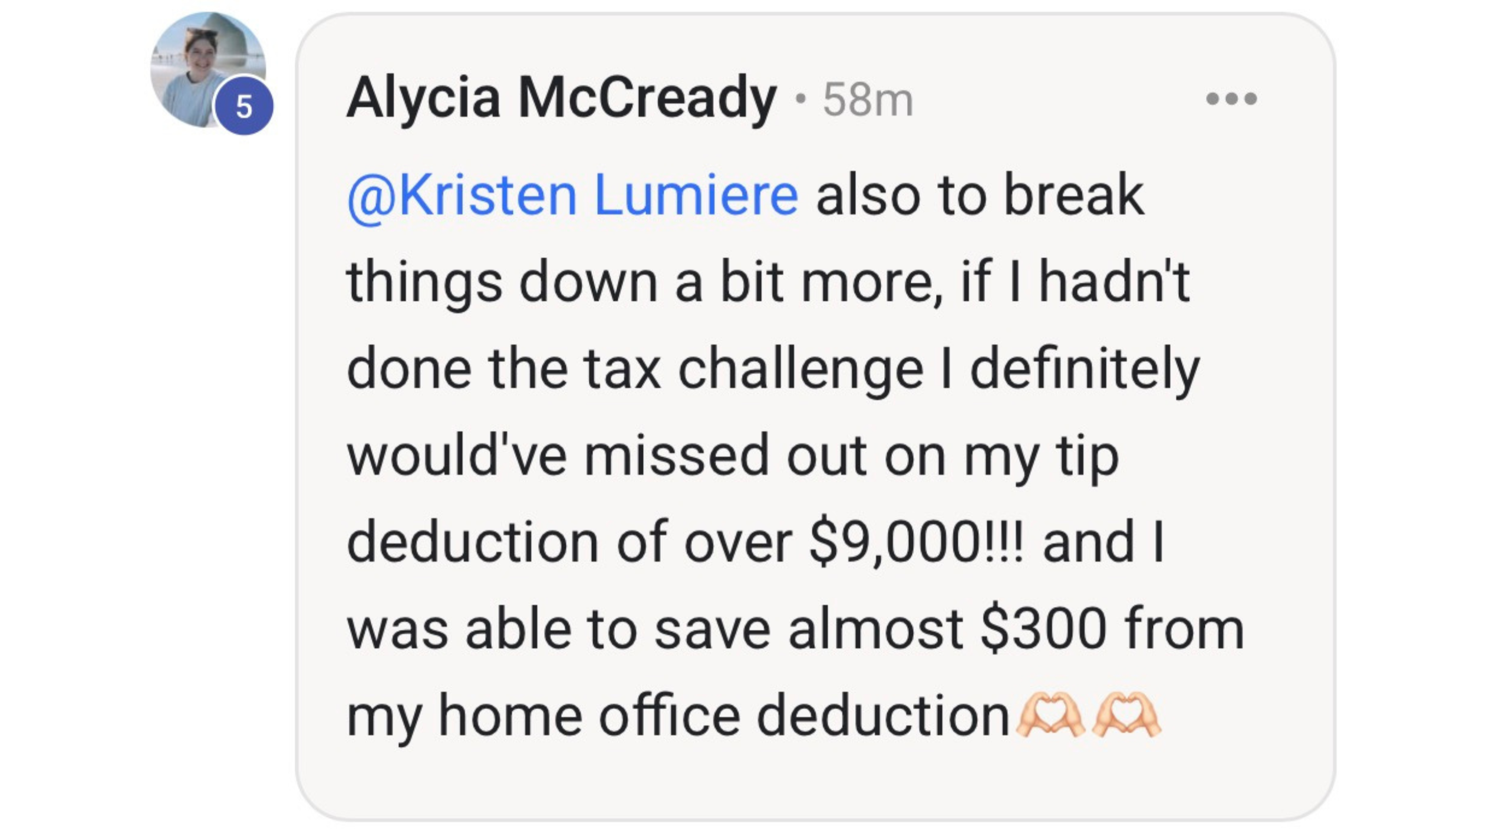Open the @Kristen Lumiere mention link
The image size is (1509, 830).
pyautogui.click(x=572, y=195)
